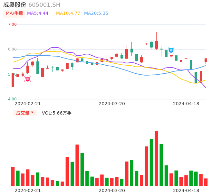This screenshot has height=195, width=221.
Task: Click the first red candlestick on the left
Action: pos(13,80)
